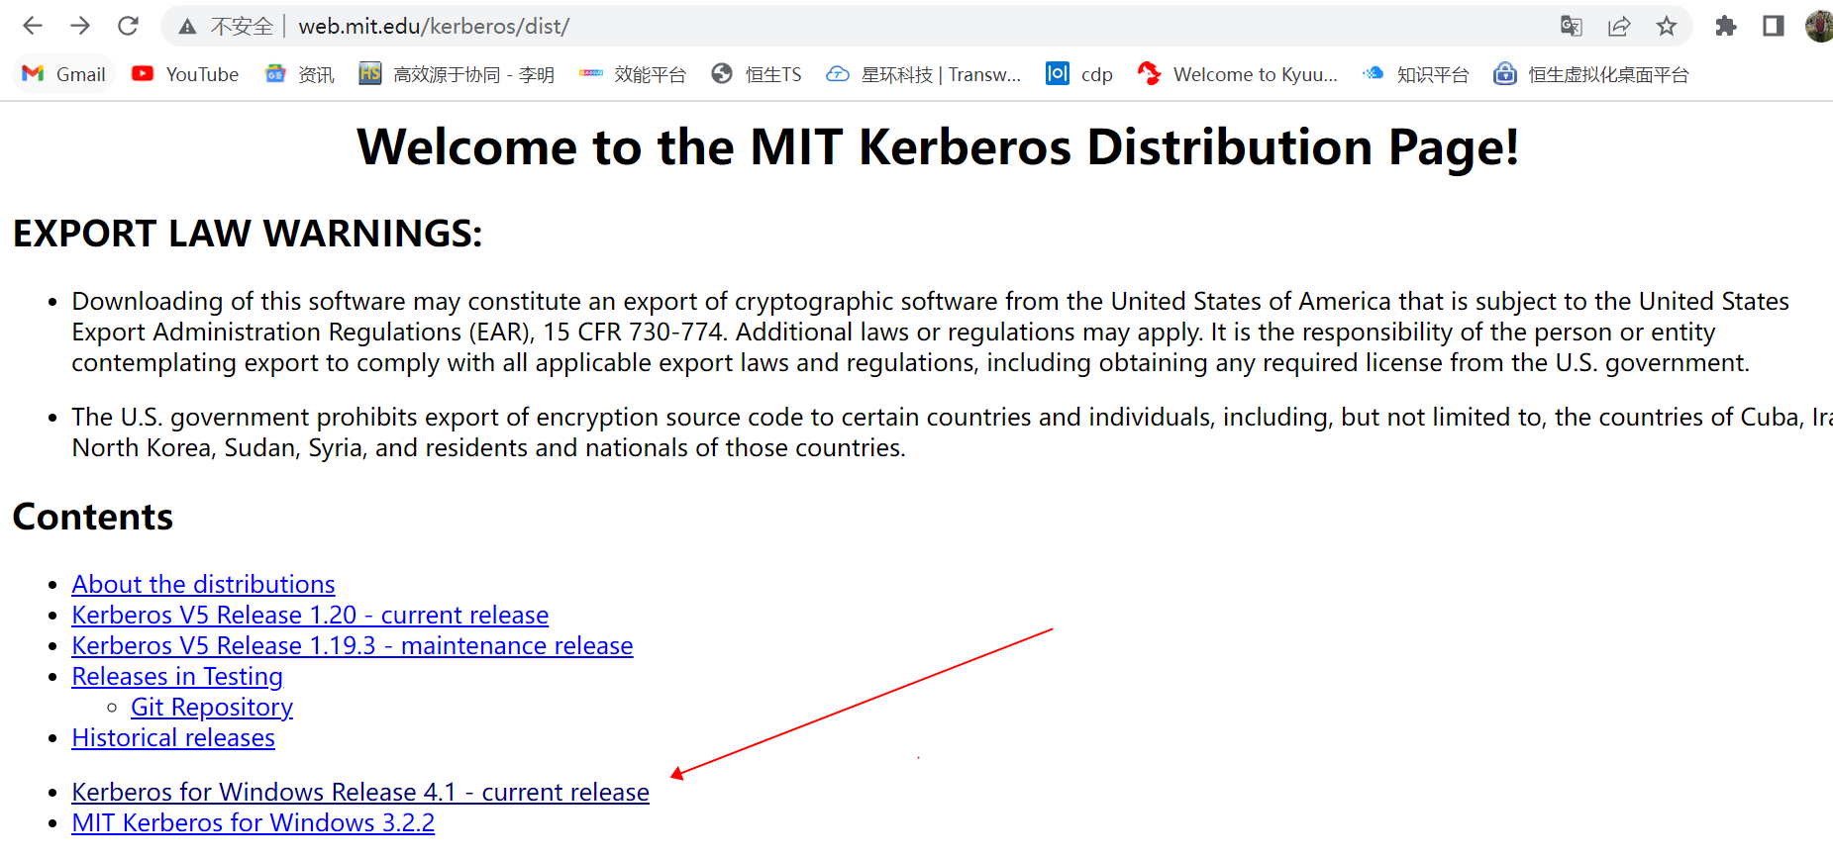The height and width of the screenshot is (859, 1833).
Task: Open Kerberos V5 Release 1.19.3 link
Action: (353, 645)
